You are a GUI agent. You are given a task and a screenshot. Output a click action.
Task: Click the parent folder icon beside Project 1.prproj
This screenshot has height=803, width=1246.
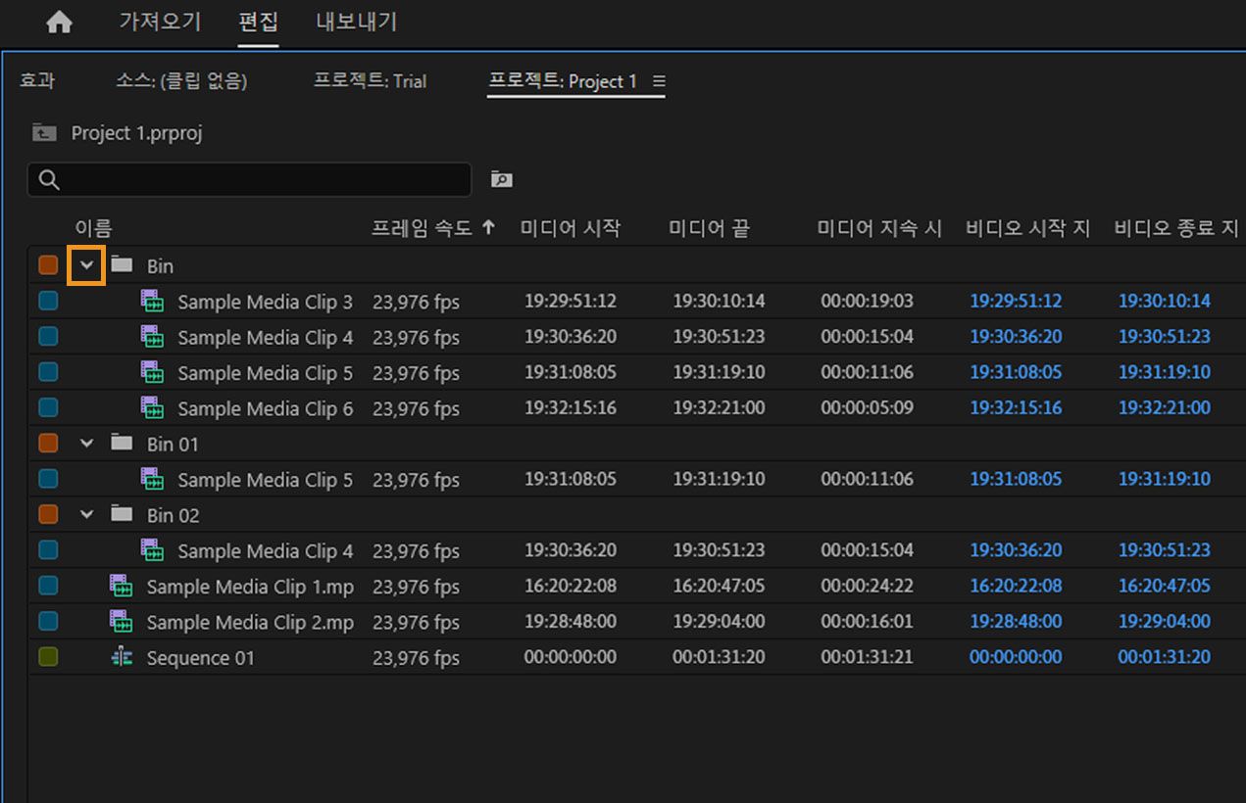pos(44,132)
